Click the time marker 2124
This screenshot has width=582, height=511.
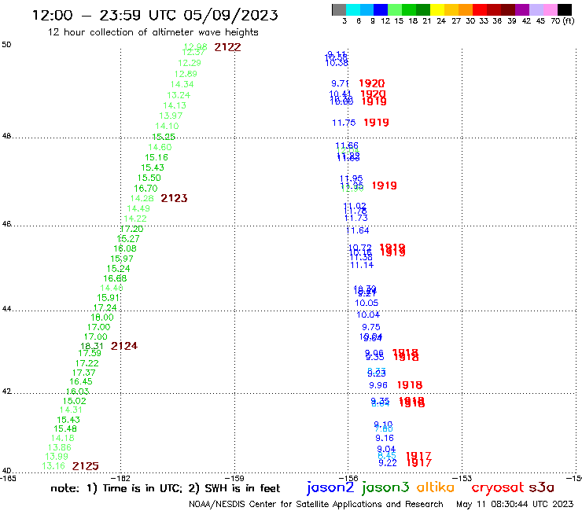[124, 346]
